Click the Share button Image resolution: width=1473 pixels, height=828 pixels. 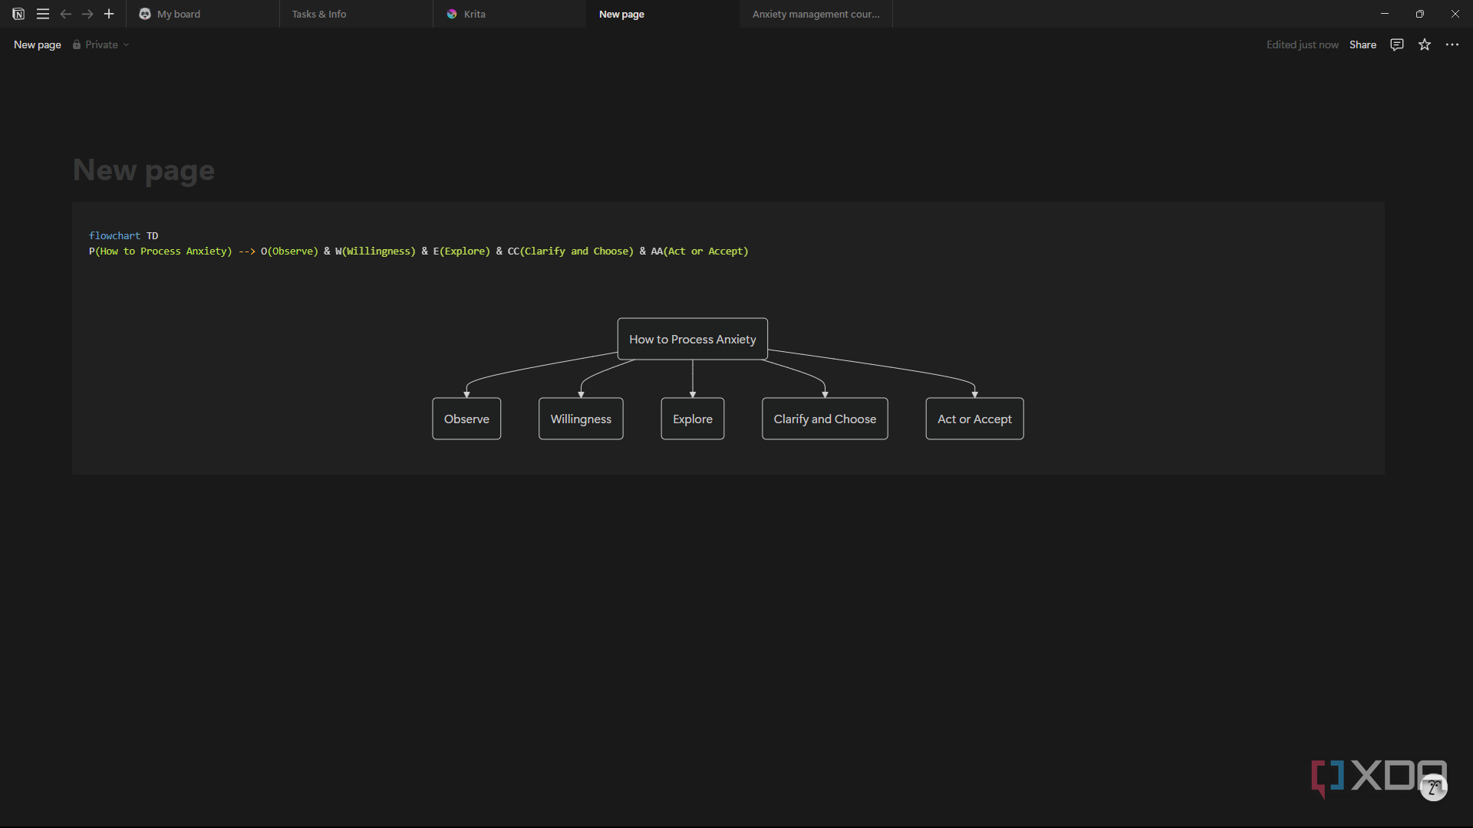click(x=1363, y=44)
